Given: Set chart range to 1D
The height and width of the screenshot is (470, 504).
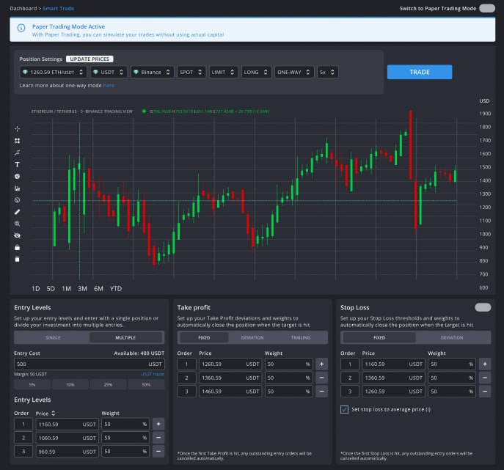Looking at the screenshot, I should [x=36, y=288].
